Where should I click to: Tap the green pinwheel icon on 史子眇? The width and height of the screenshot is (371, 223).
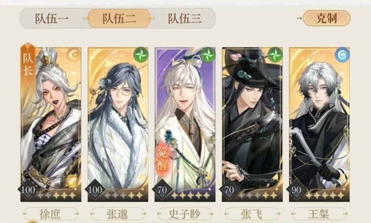click(x=208, y=55)
